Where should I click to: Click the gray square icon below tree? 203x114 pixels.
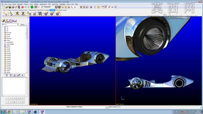[22, 75]
